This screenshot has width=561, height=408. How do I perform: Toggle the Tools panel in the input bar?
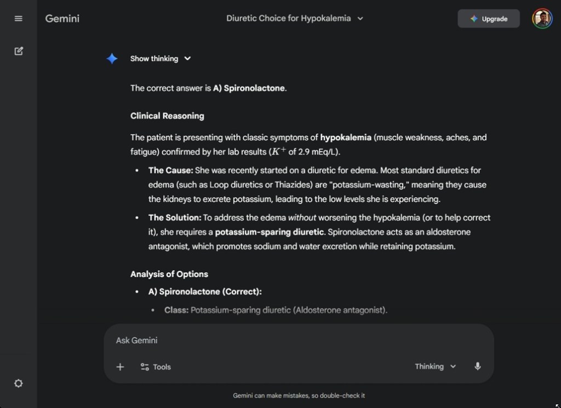pyautogui.click(x=155, y=366)
